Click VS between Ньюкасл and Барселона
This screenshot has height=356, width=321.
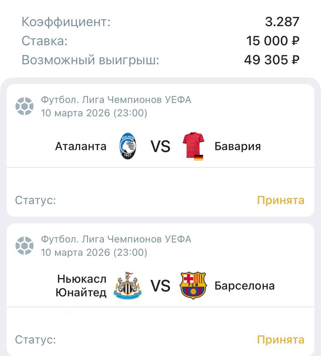pos(160,286)
